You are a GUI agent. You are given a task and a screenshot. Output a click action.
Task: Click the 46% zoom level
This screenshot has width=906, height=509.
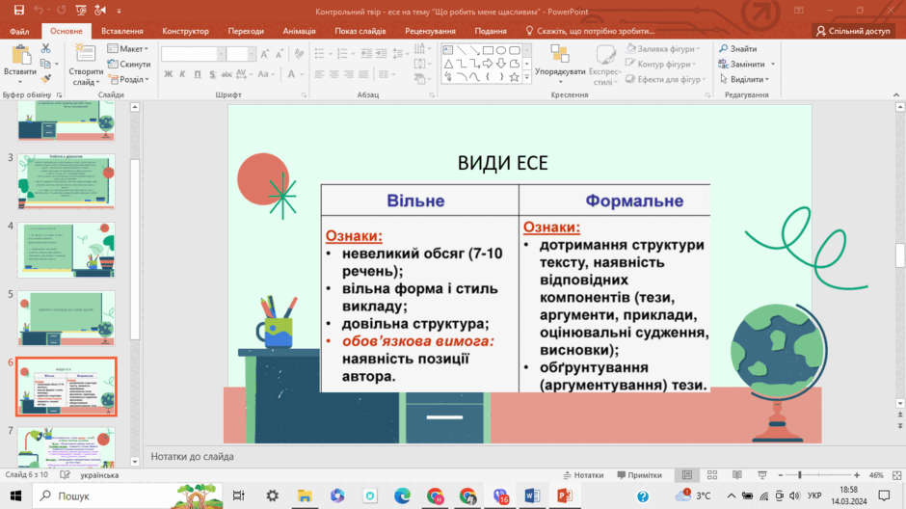click(876, 475)
